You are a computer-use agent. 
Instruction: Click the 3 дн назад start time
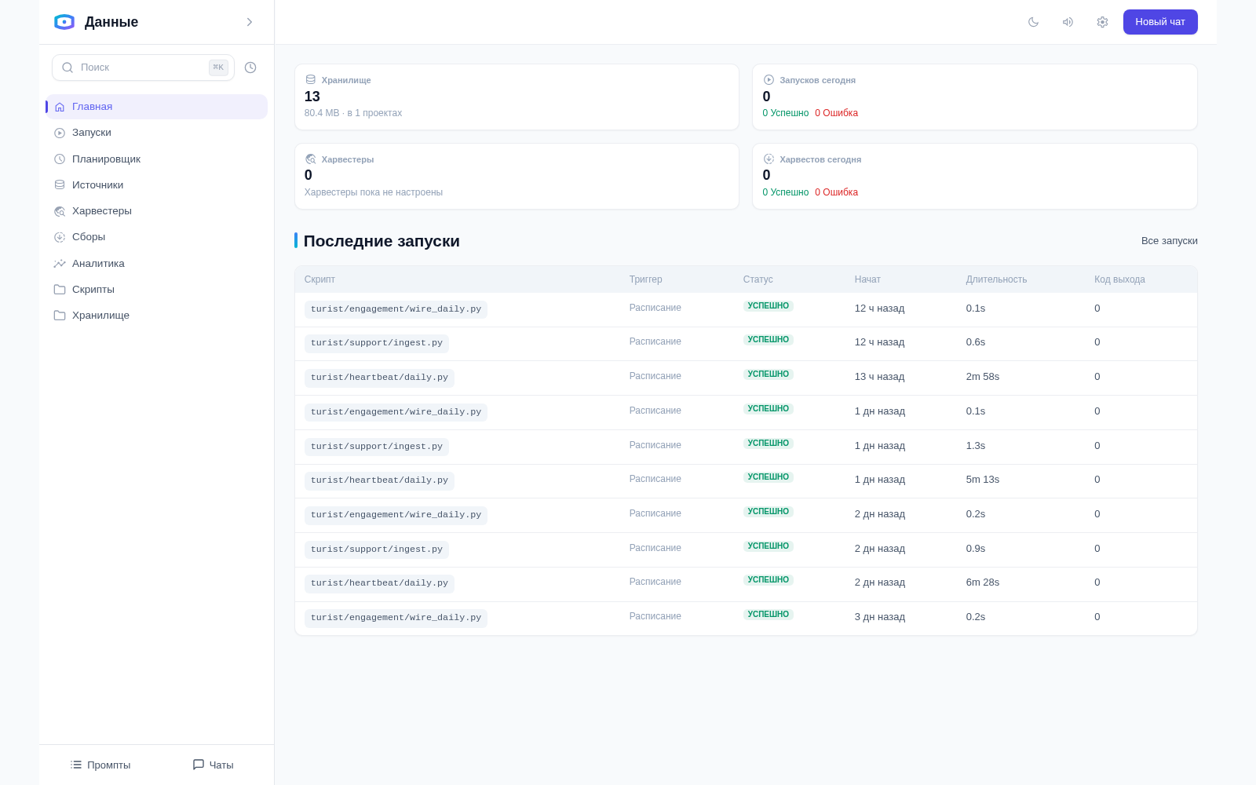[880, 617]
